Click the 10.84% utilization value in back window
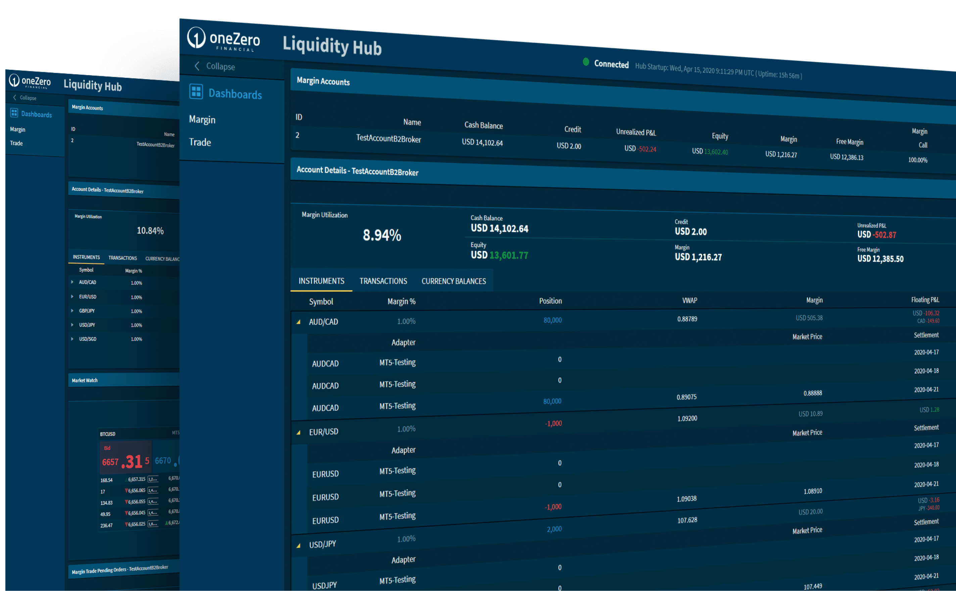The width and height of the screenshot is (956, 591). (150, 231)
